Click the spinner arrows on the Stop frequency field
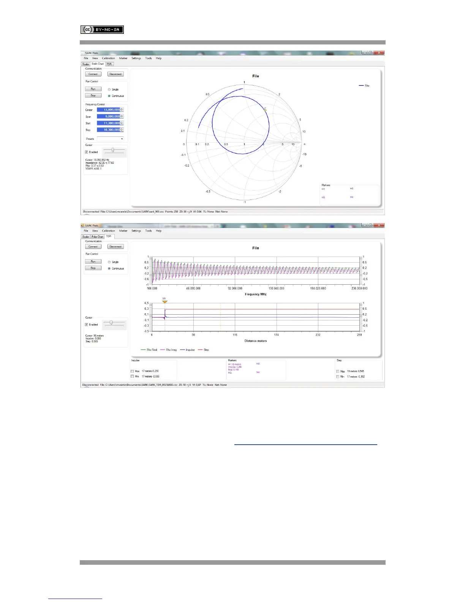Viewport: 465px width, 602px height. 122,130
